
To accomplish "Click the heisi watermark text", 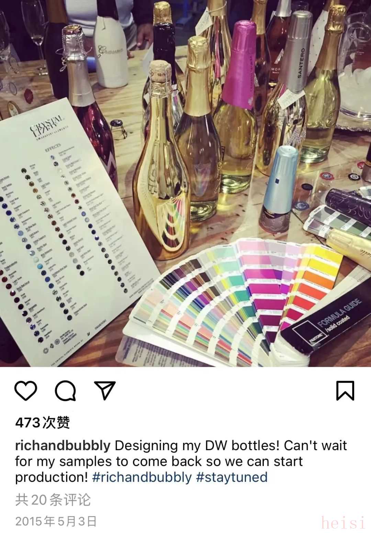I will (343, 522).
